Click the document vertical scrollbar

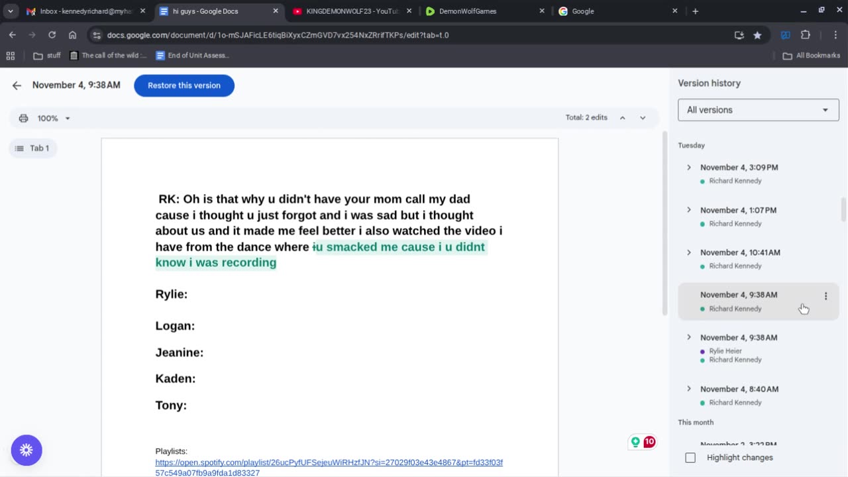(665, 223)
